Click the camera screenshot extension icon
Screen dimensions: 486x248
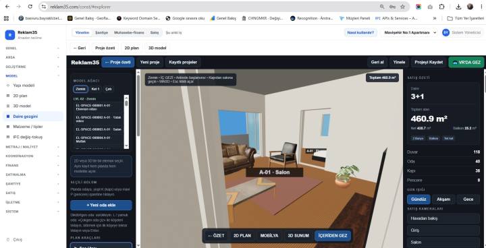pos(430,7)
